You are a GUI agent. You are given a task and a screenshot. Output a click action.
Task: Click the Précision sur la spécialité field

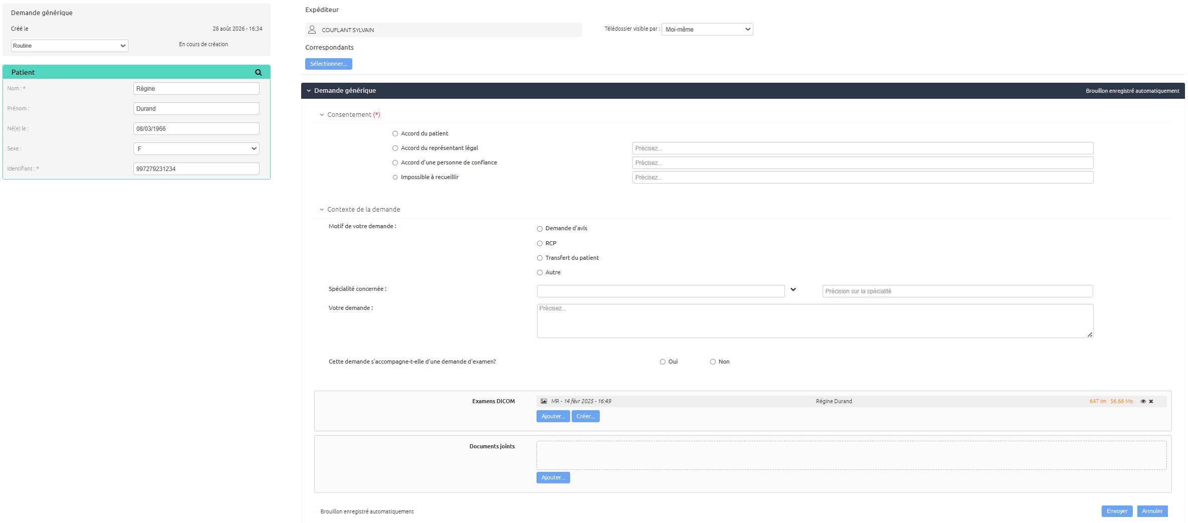(958, 291)
